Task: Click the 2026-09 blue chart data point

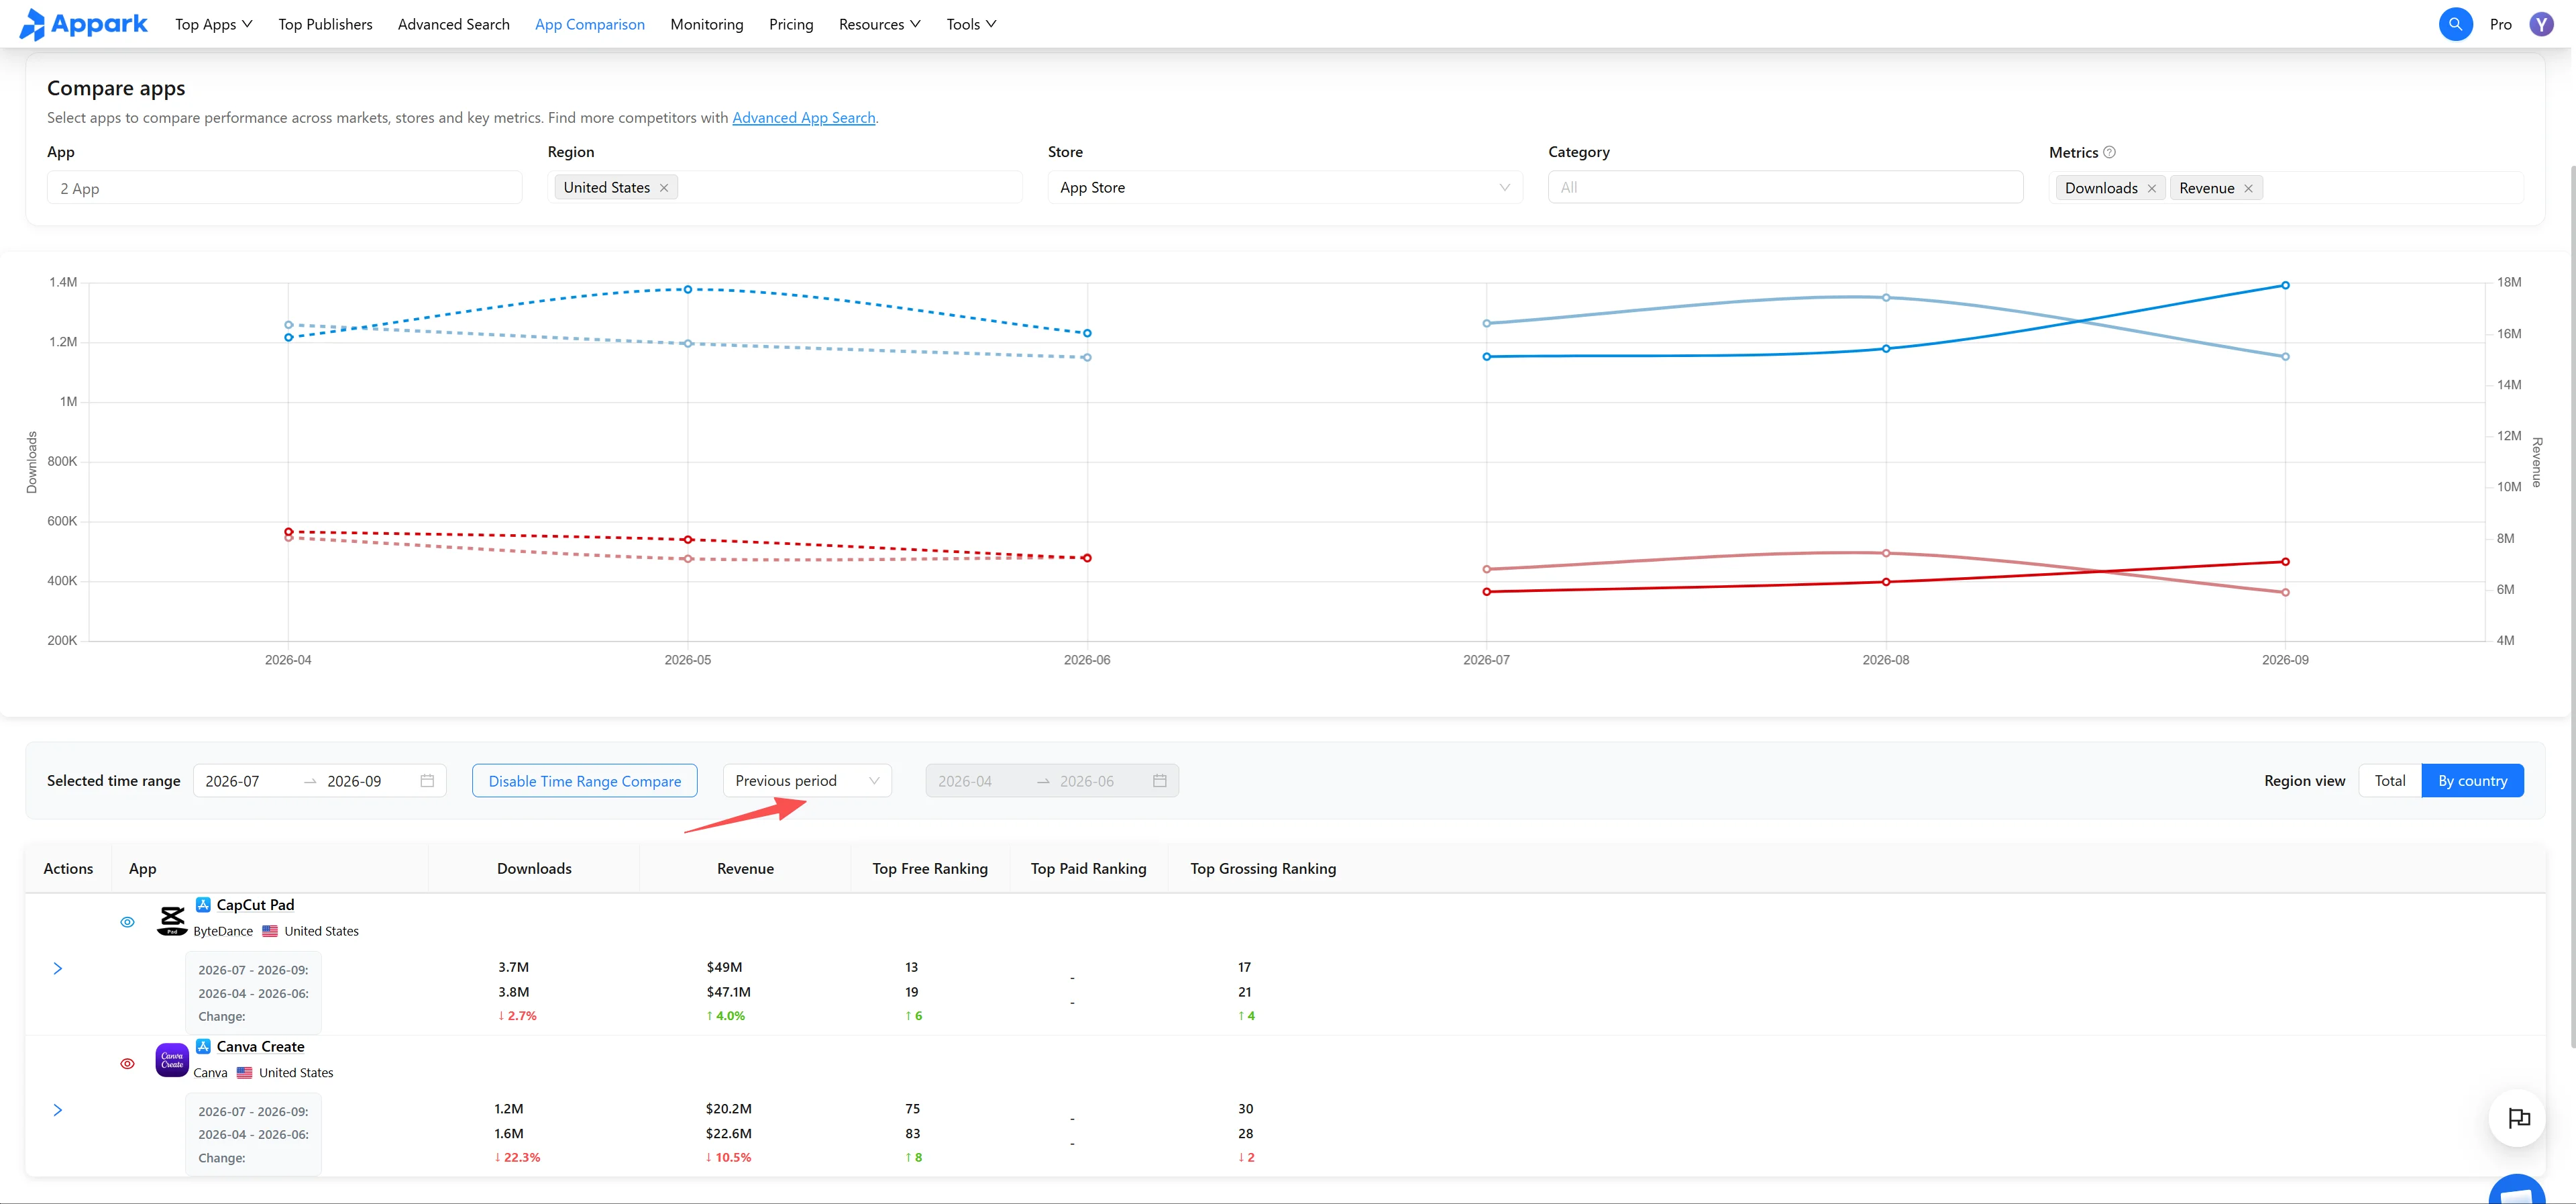Action: (x=2285, y=285)
